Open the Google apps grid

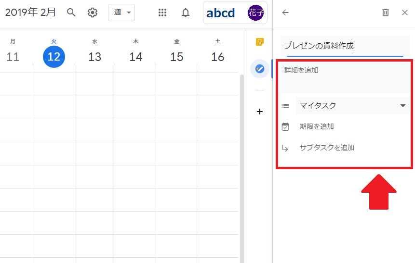(162, 13)
